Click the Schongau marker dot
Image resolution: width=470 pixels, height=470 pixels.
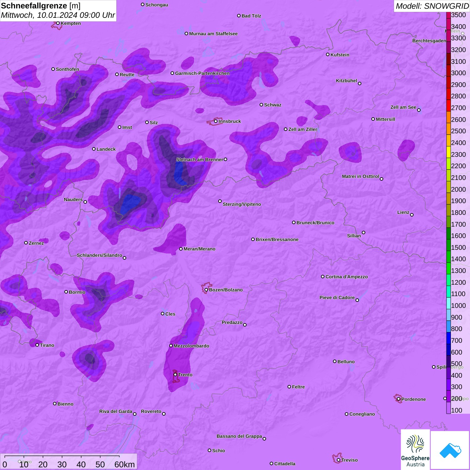point(143,5)
